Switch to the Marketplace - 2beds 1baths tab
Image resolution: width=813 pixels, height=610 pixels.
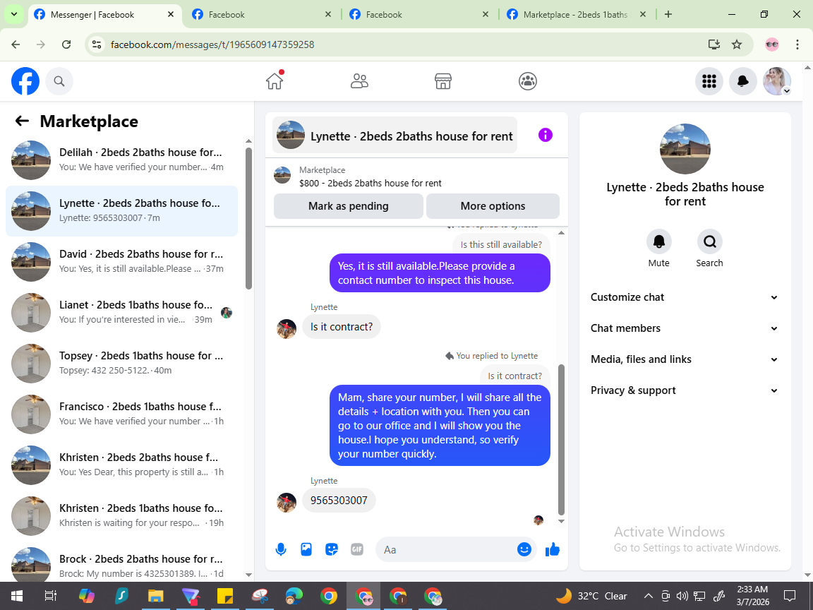point(576,15)
